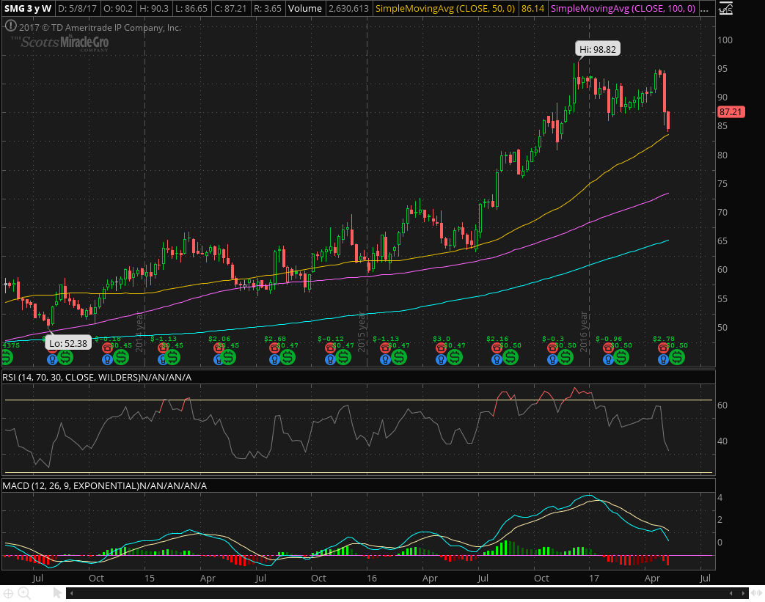Click the rightmost green dividend dollar icon
Screen dimensions: 765x602
(x=676, y=357)
